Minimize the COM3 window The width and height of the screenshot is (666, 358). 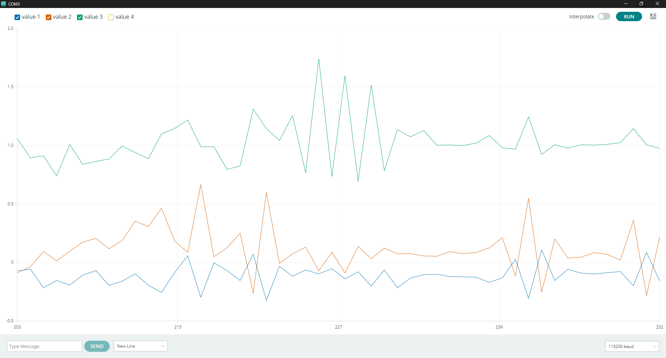[x=626, y=4]
